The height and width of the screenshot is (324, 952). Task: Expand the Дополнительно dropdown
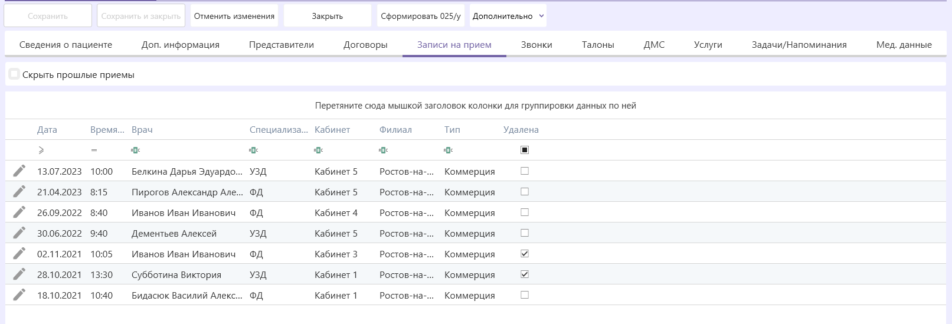[508, 16]
